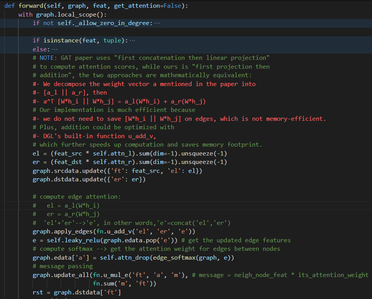Expand folded code after _allow_zero_in_degree line

point(157,23)
